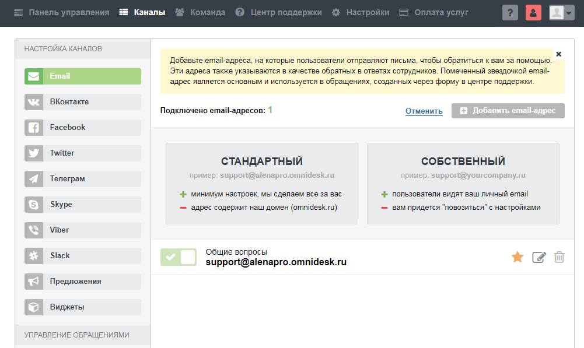Open the Предложения (suggestions) channel
Image resolution: width=584 pixels, height=348 pixels.
point(82,281)
